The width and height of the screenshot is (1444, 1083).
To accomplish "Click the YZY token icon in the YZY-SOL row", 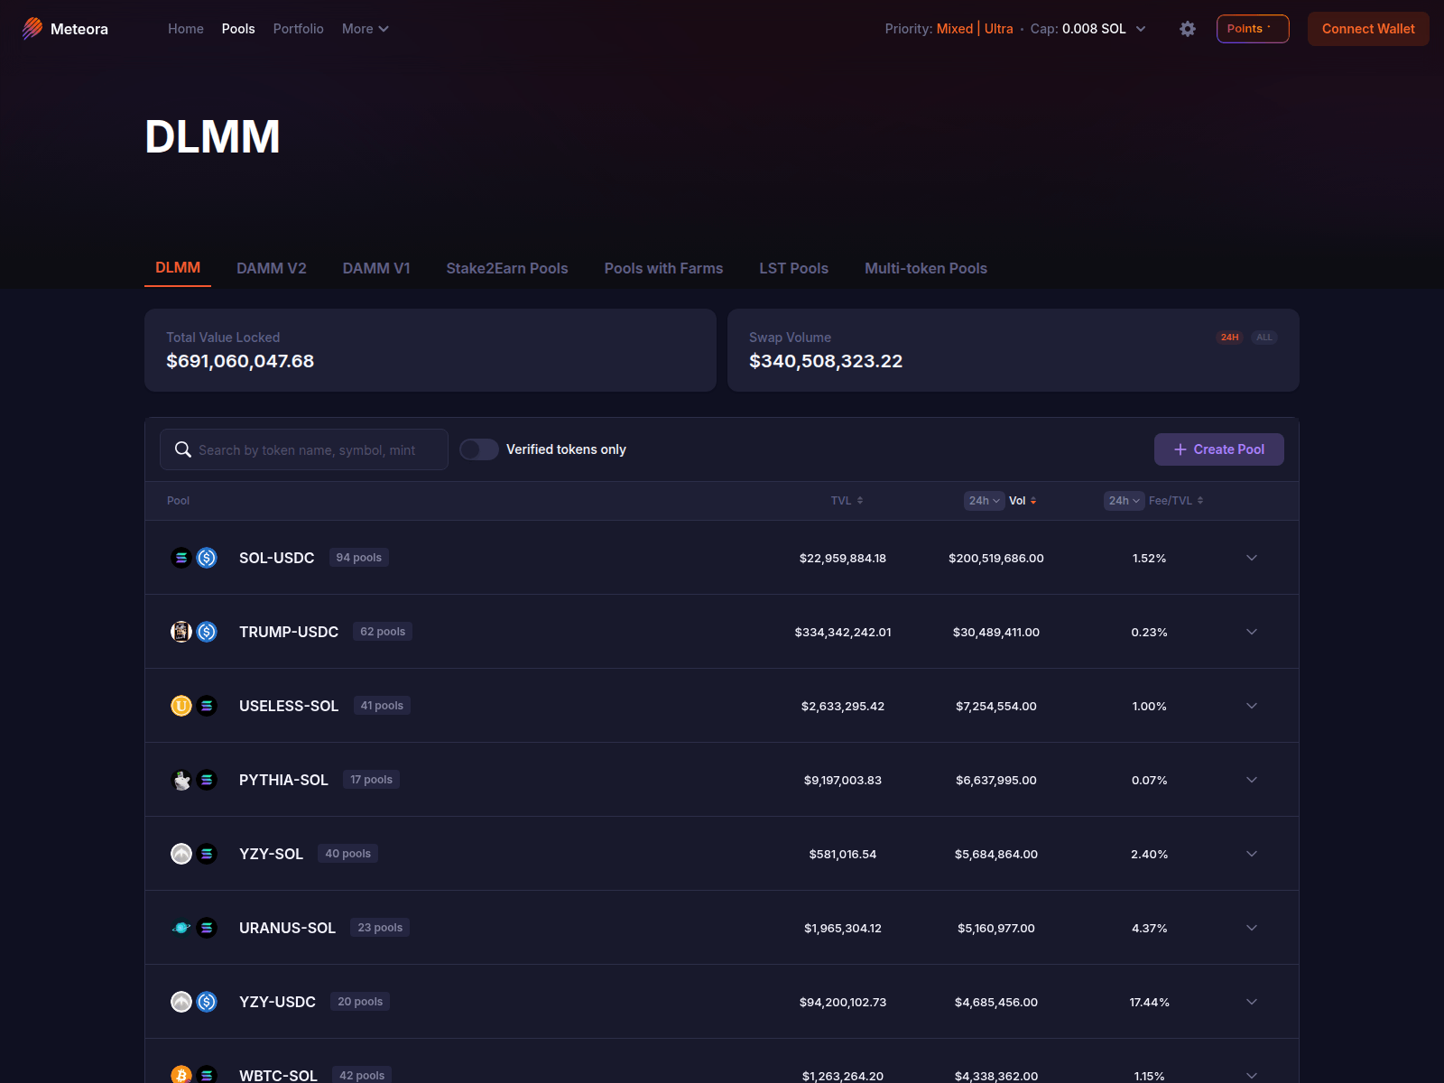I will point(181,854).
